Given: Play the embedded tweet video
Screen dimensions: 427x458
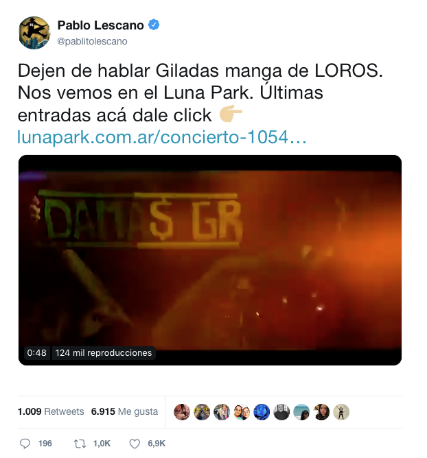Looking at the screenshot, I should click(x=210, y=260).
